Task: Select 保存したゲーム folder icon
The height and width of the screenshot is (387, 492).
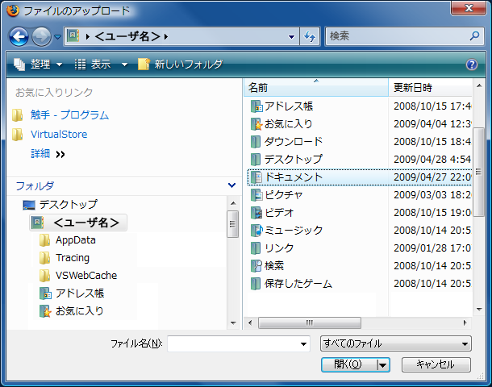Action: pyautogui.click(x=256, y=284)
